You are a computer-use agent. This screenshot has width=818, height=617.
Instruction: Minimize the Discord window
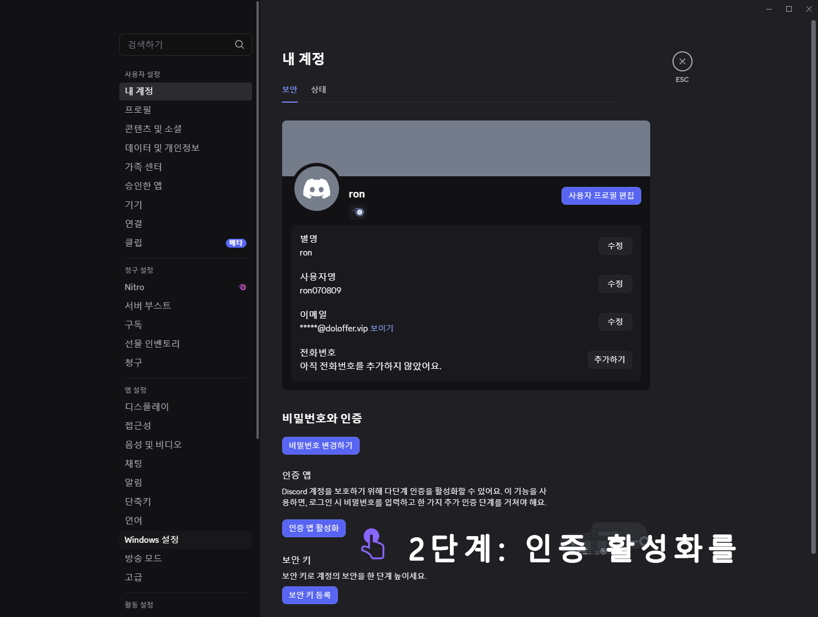click(769, 9)
